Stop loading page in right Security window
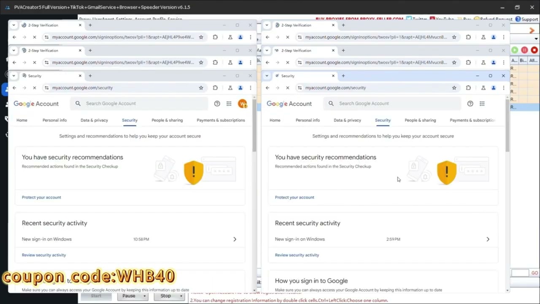Screen dimensions: 540x304 click(x=288, y=88)
